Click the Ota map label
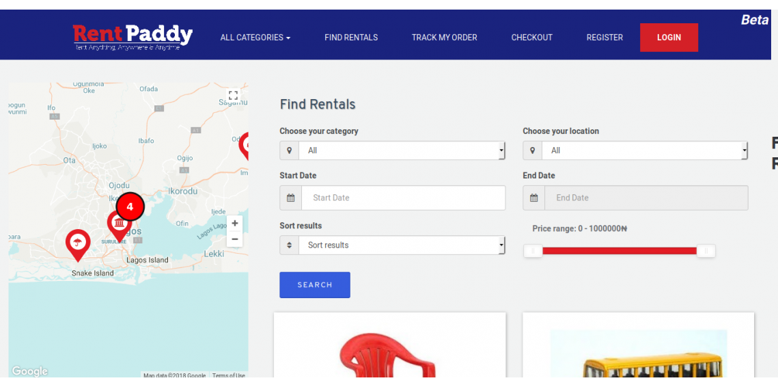The image size is (778, 387). point(70,161)
